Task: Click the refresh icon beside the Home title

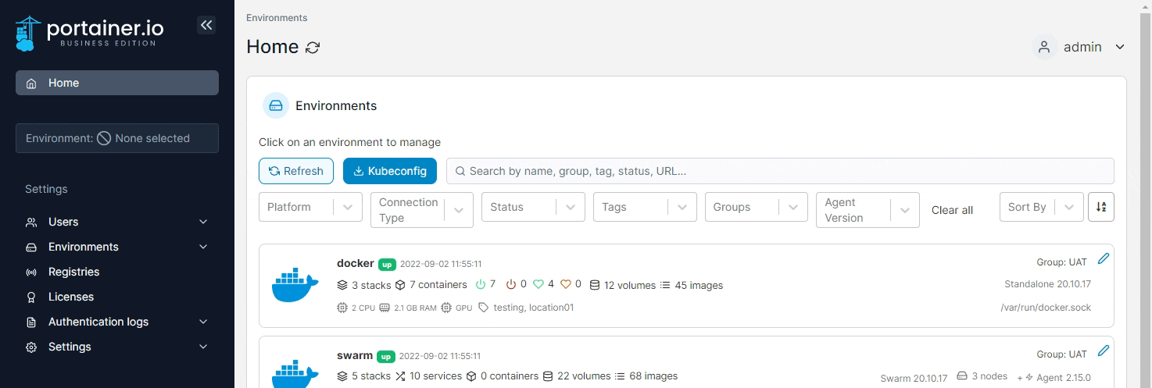Action: click(313, 48)
